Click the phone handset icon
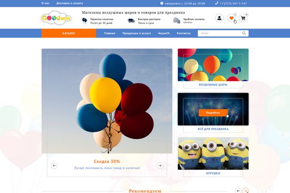290x193 pixels. 217,3
